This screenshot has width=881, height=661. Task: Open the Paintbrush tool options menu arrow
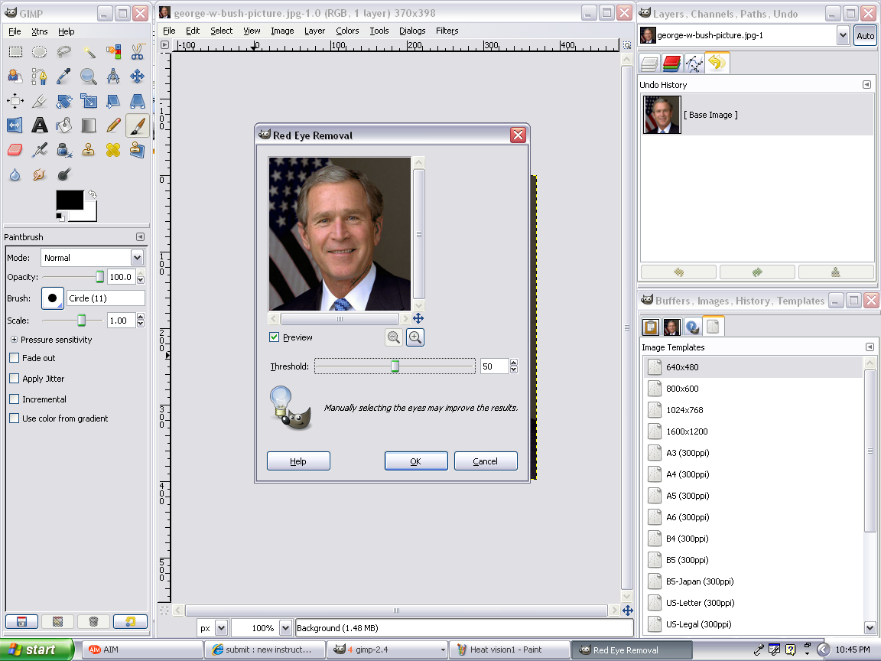click(x=141, y=237)
